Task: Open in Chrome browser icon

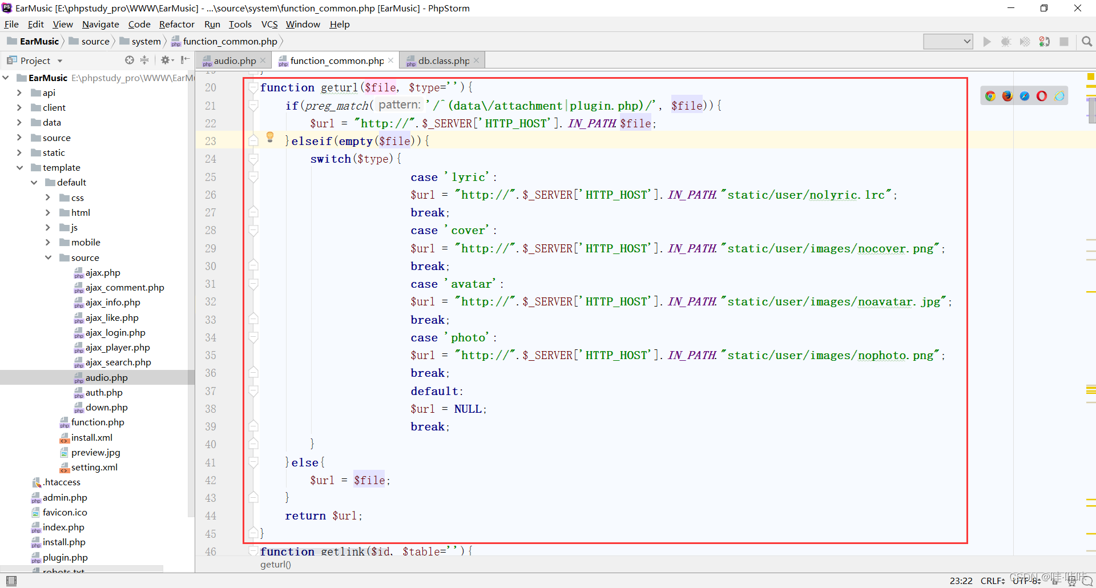Action: [990, 96]
